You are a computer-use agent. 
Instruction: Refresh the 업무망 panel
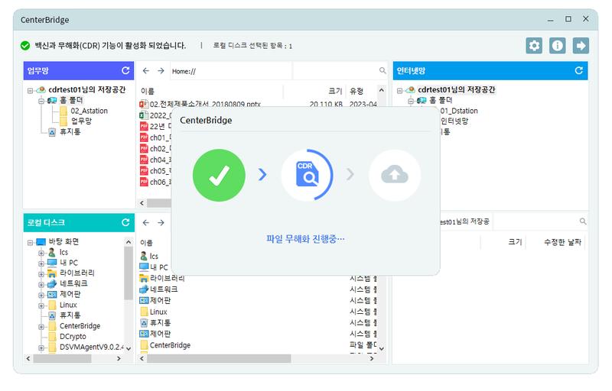(125, 71)
